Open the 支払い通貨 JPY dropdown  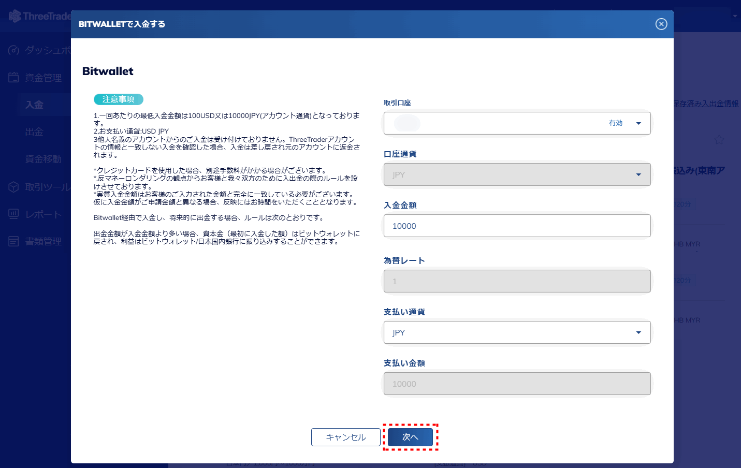(x=517, y=332)
